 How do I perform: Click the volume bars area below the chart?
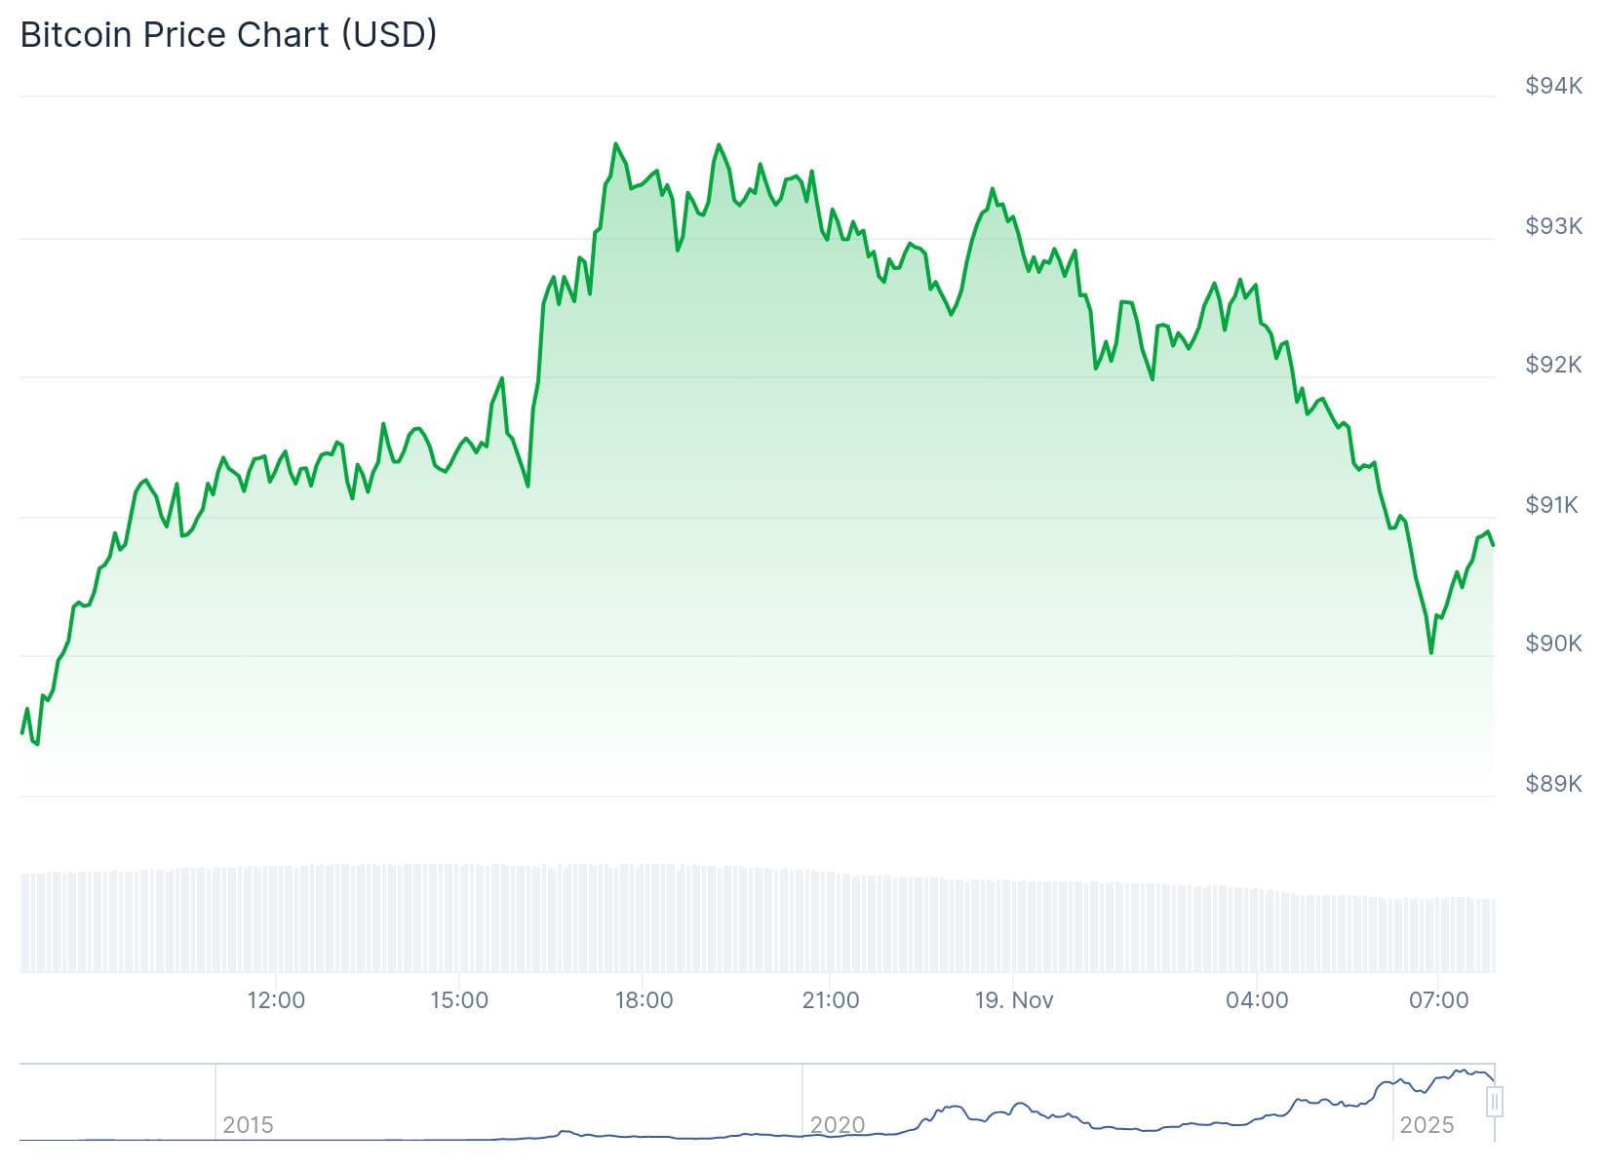tap(757, 921)
